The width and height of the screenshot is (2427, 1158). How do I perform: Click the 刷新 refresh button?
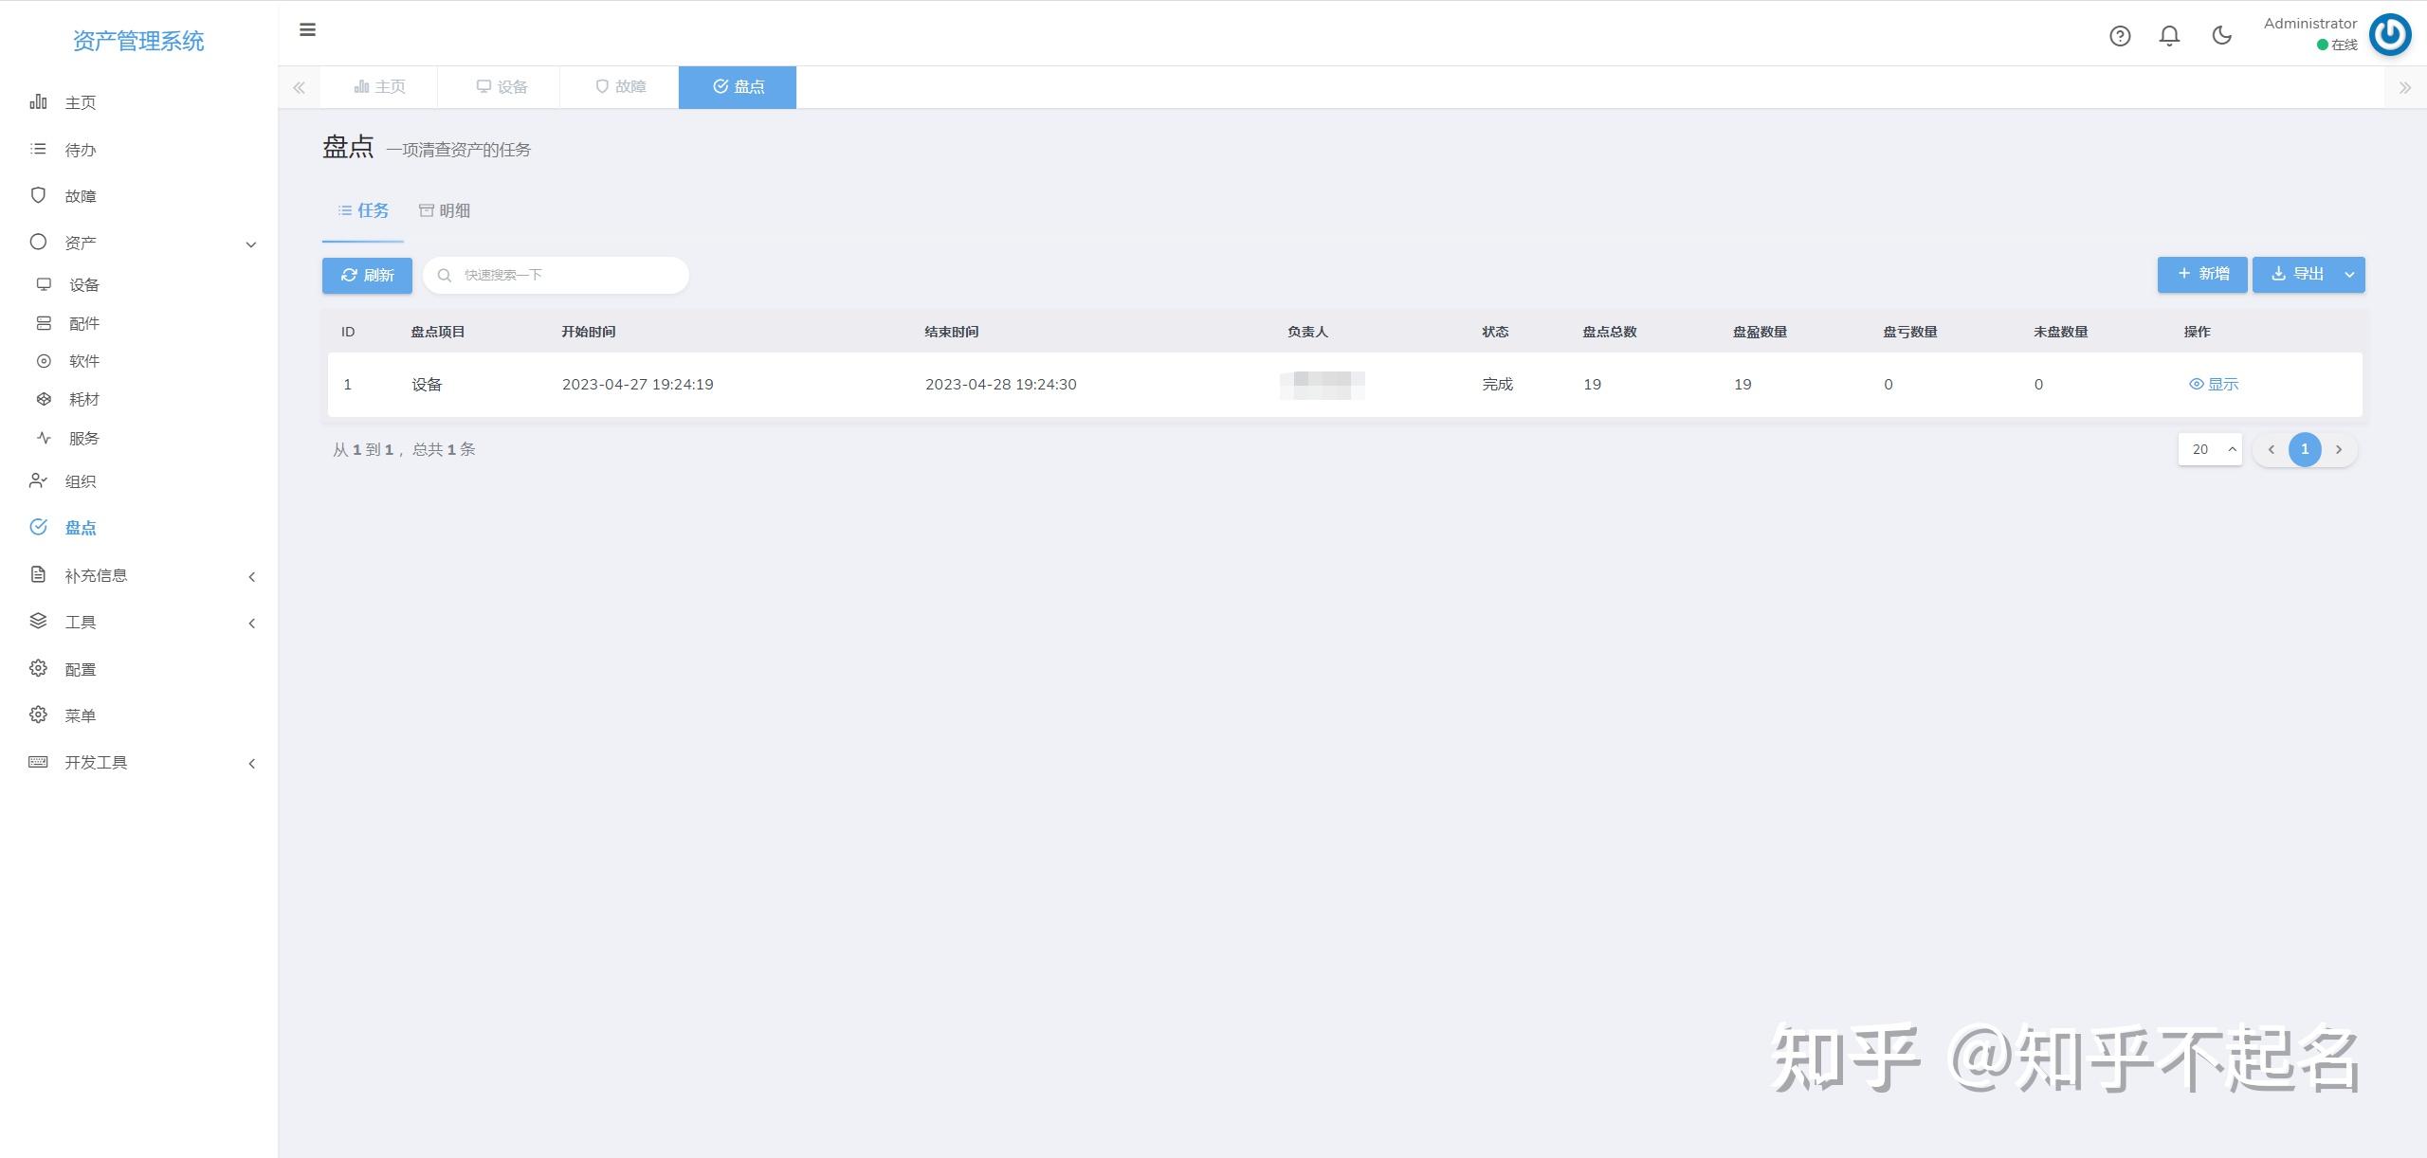(x=367, y=276)
